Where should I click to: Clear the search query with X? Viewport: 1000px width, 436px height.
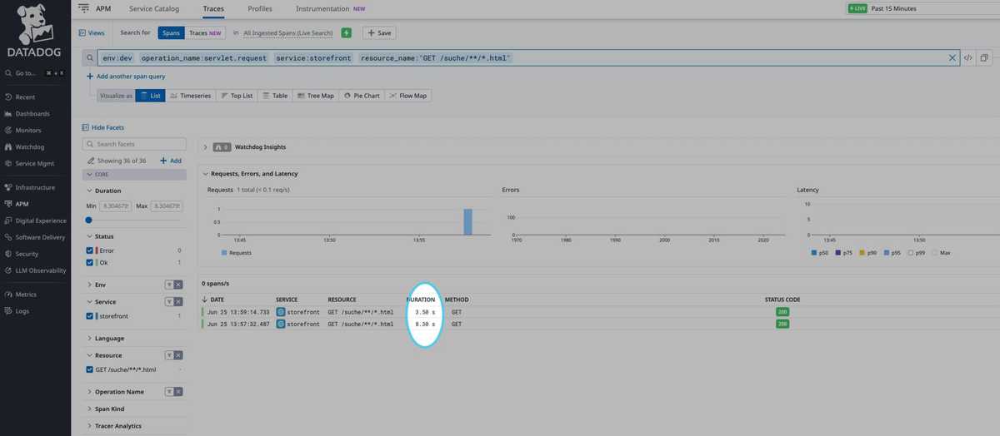click(x=952, y=57)
